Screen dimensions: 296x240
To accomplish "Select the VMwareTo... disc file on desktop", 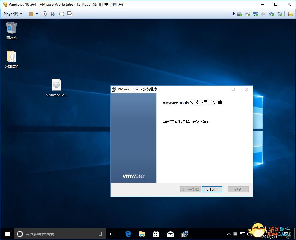I will point(57,87).
